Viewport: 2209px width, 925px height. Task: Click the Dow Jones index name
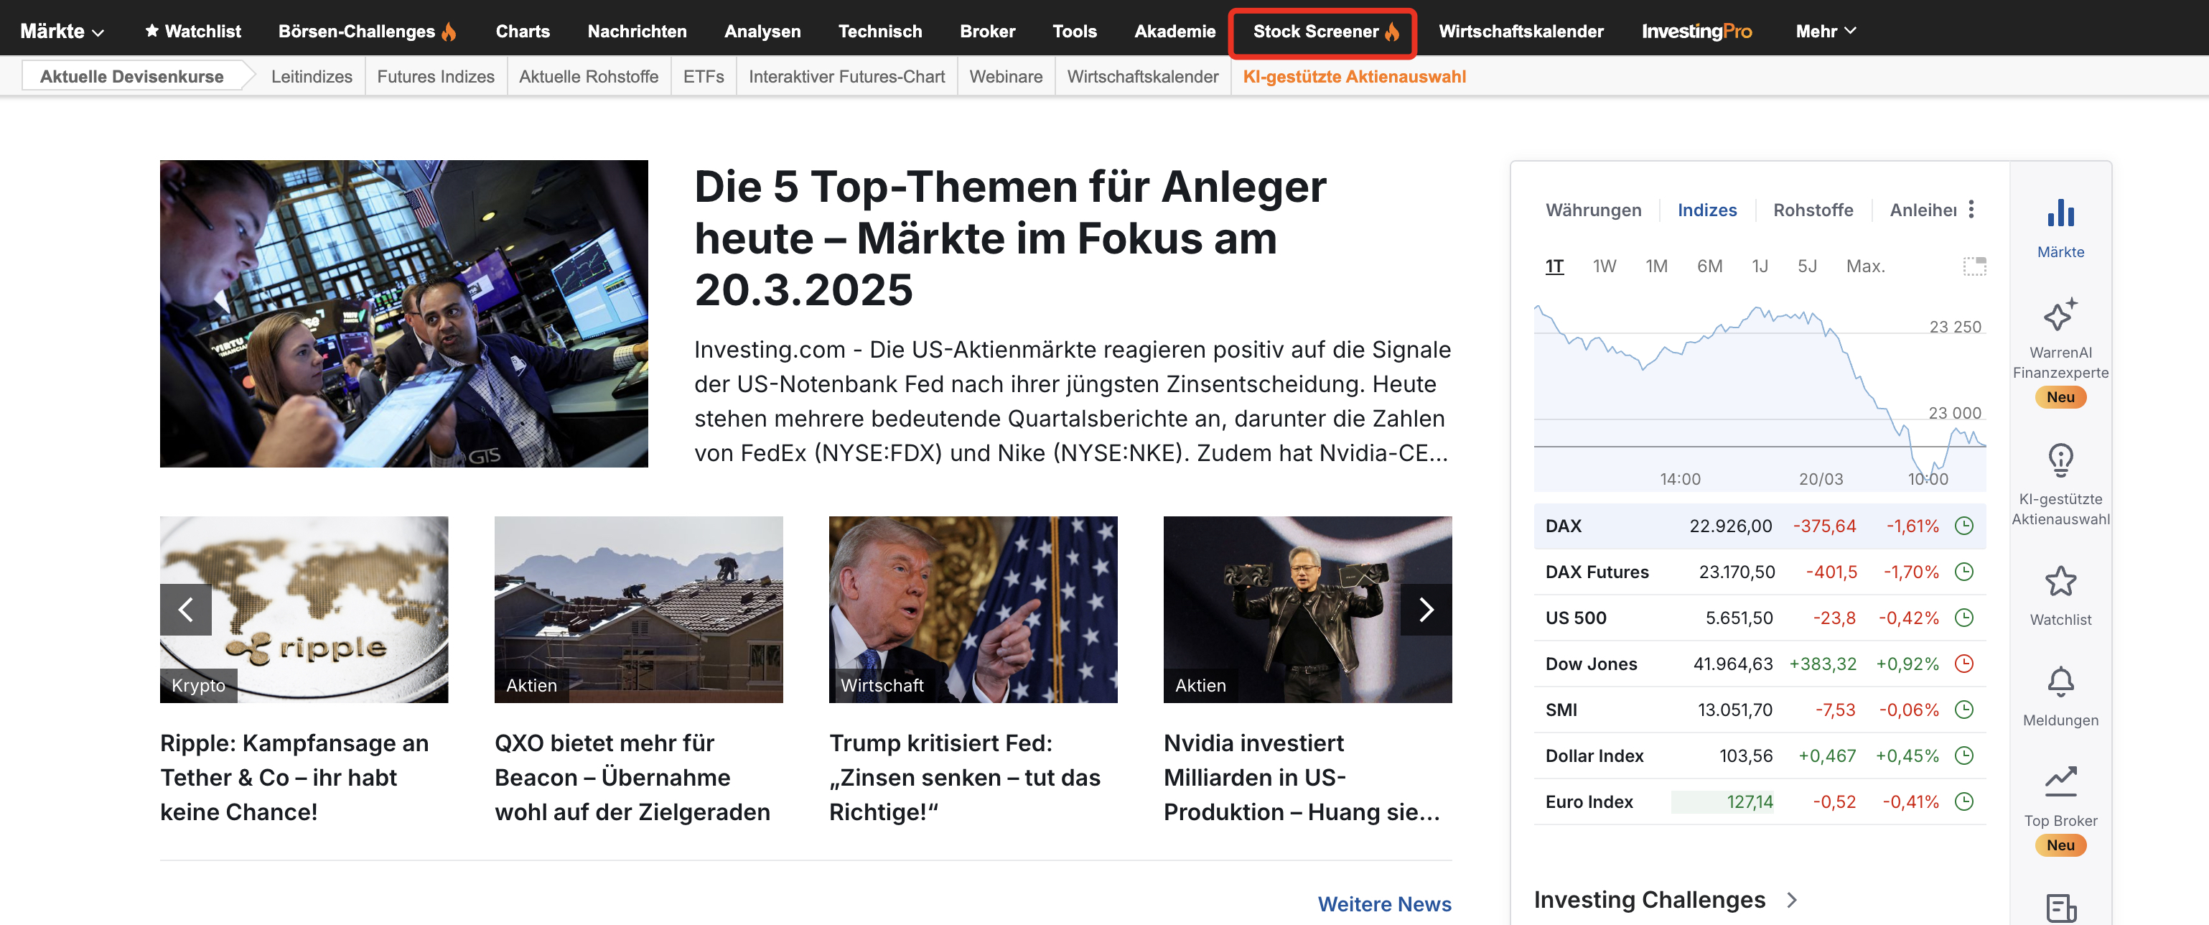click(x=1591, y=664)
